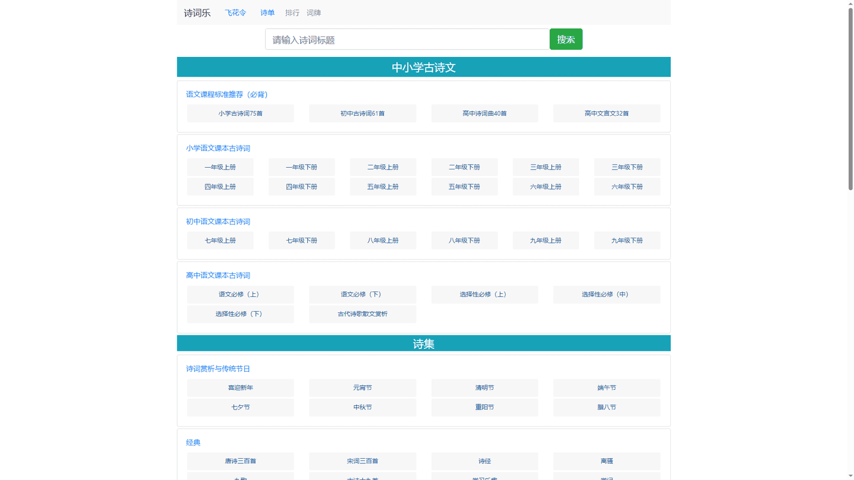Select 八年级上册
The width and height of the screenshot is (854, 480).
pyautogui.click(x=383, y=241)
